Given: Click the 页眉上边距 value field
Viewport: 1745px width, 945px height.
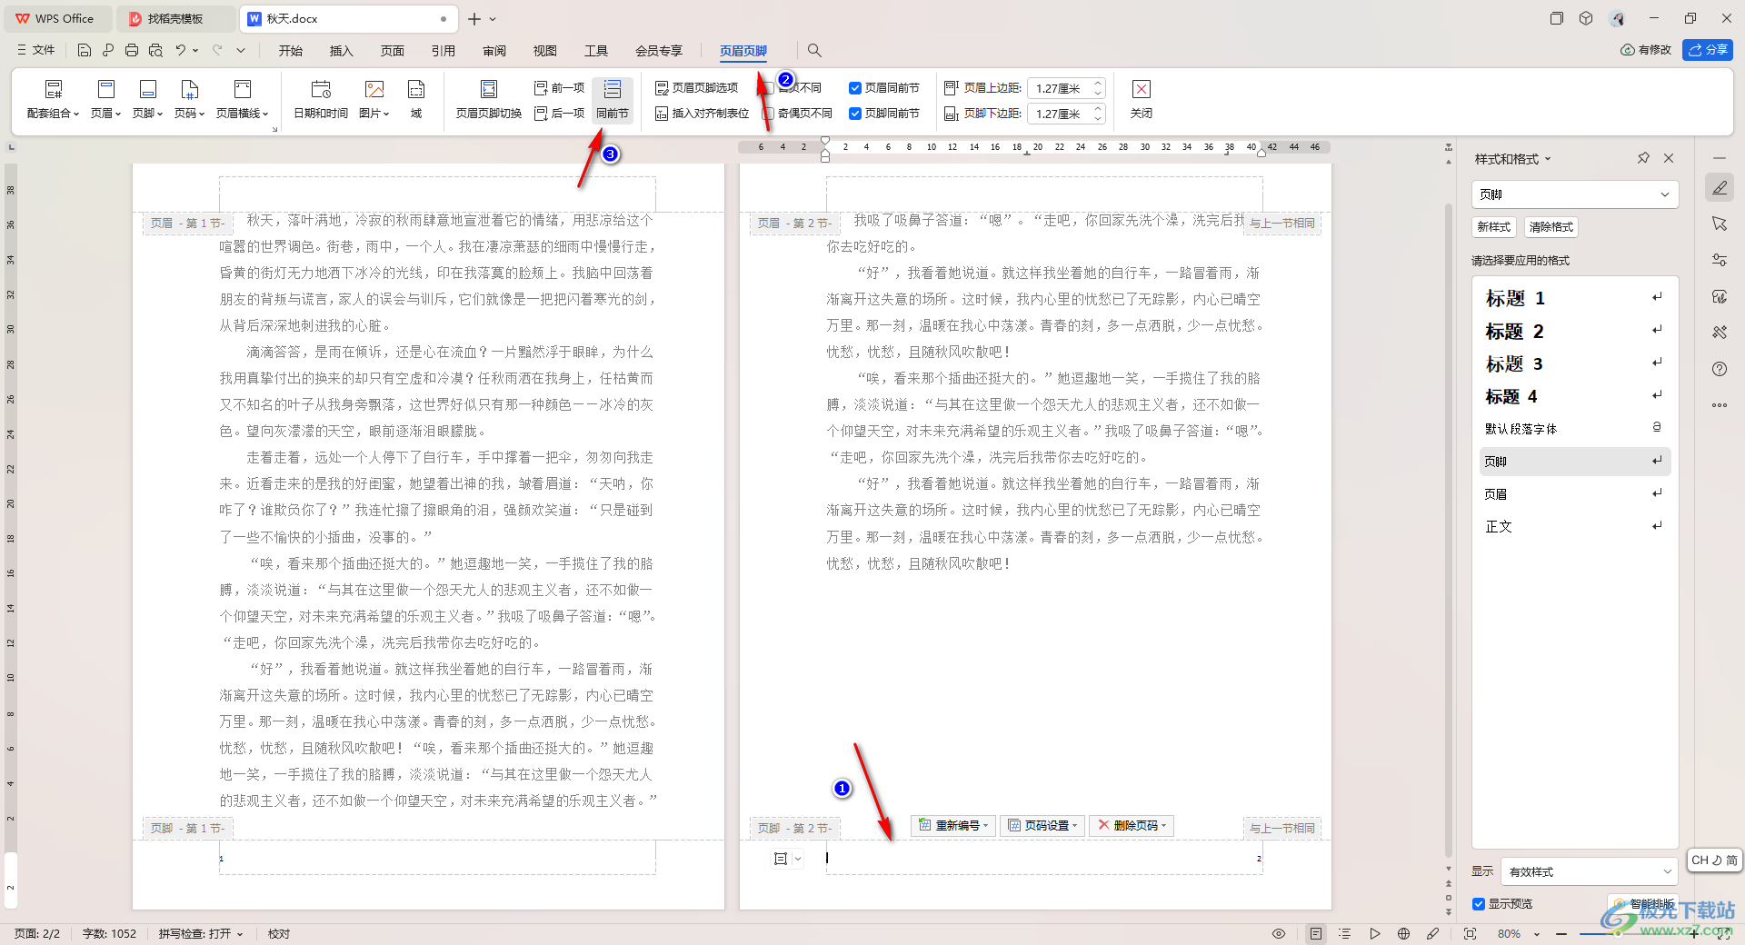Looking at the screenshot, I should tap(1059, 88).
